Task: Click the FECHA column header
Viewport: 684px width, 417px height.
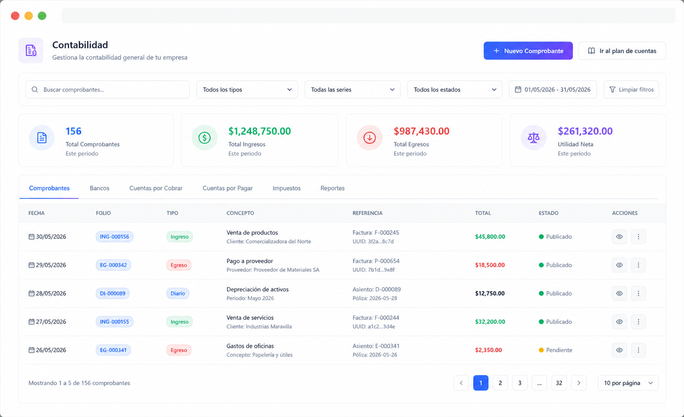Action: [37, 213]
